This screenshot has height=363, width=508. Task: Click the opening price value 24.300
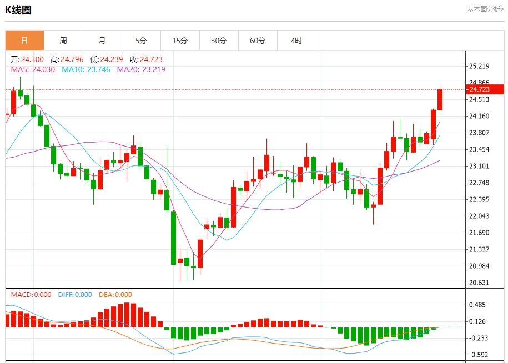click(x=32, y=59)
